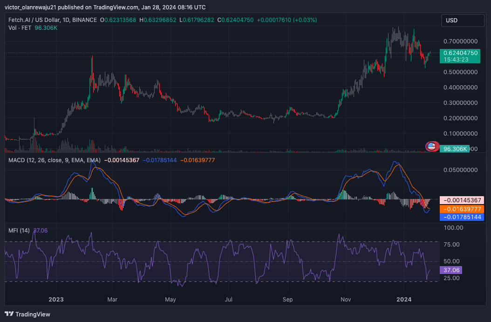Click the US flag event icon

(x=432, y=146)
